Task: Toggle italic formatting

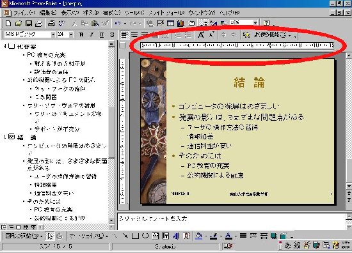Action: point(92,34)
